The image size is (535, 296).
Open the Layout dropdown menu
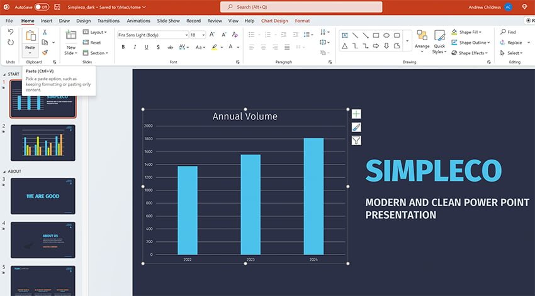(x=97, y=32)
